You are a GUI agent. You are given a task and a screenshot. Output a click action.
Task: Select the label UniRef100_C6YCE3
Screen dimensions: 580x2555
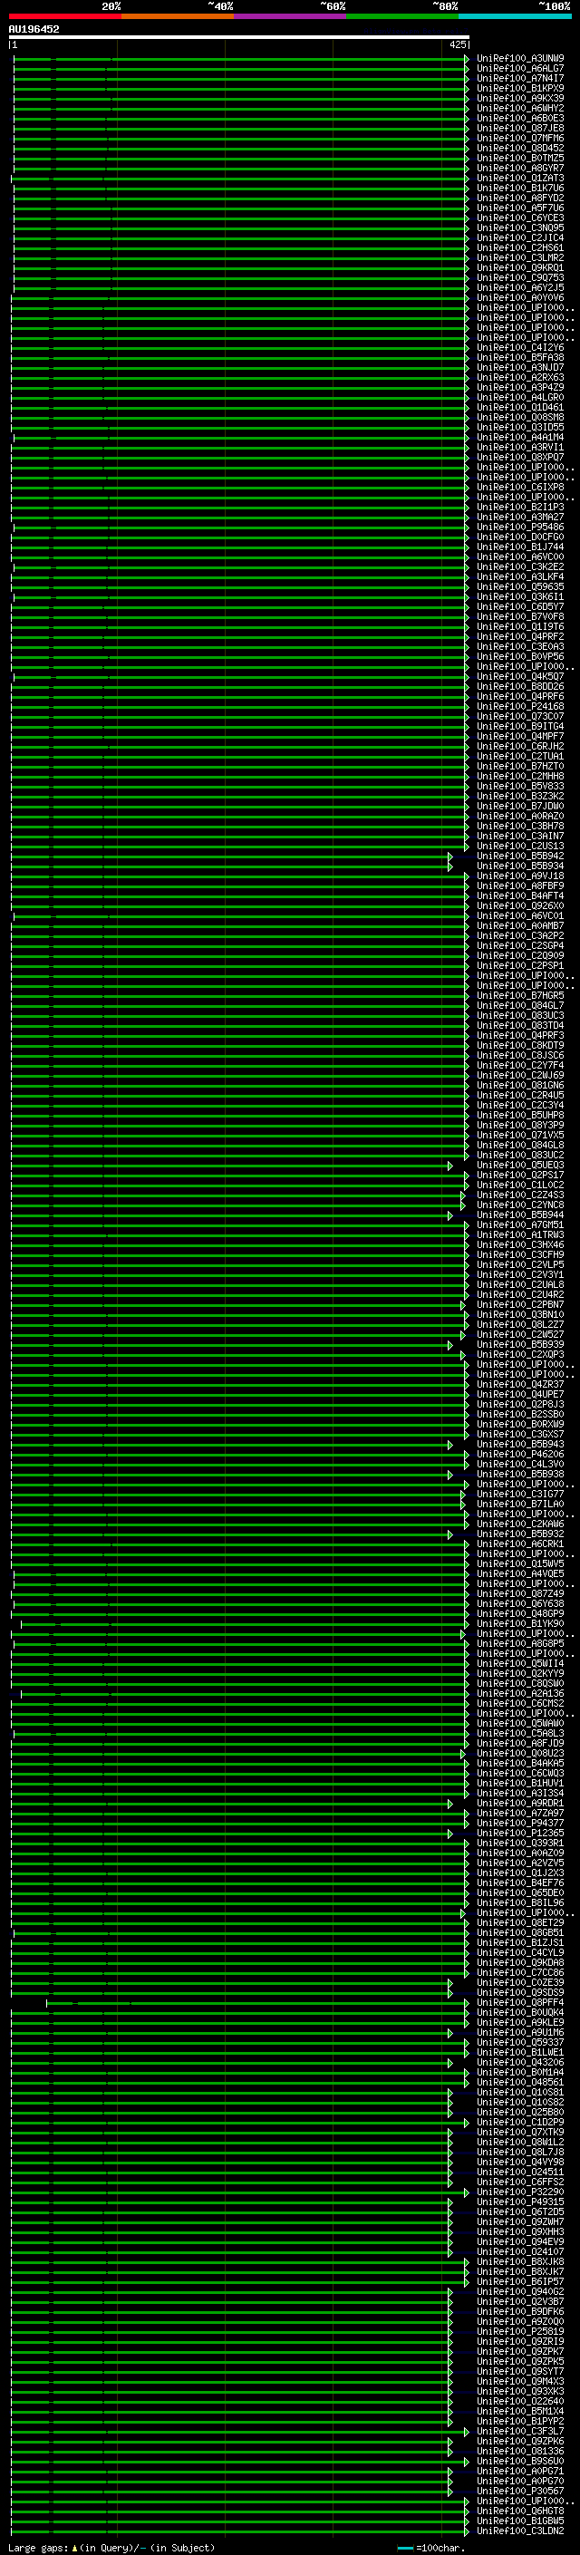[x=520, y=218]
